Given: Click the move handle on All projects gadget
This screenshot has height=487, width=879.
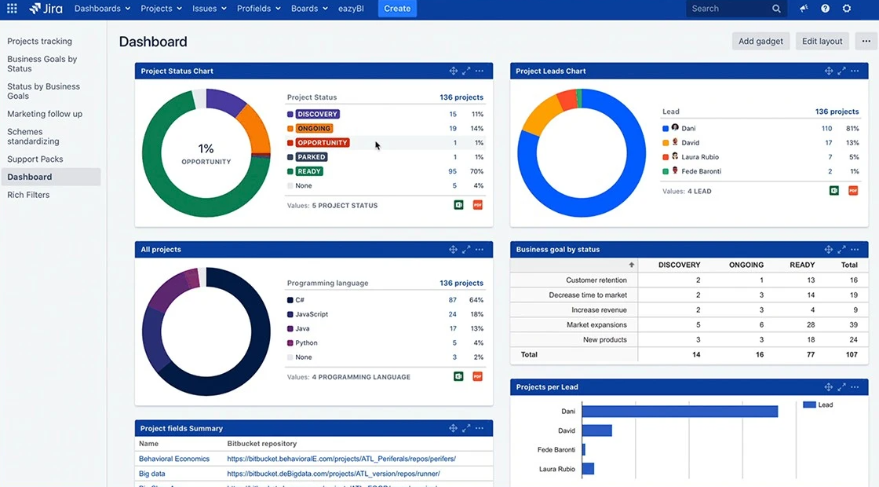Looking at the screenshot, I should 454,249.
